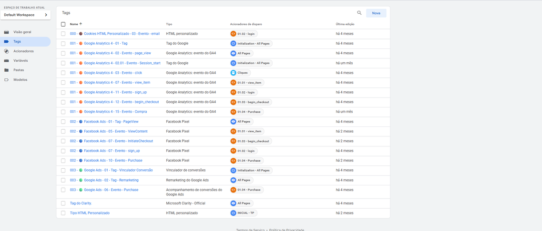The width and height of the screenshot is (542, 231).
Task: Click the Visão geral sidebar icon
Action: 7,32
